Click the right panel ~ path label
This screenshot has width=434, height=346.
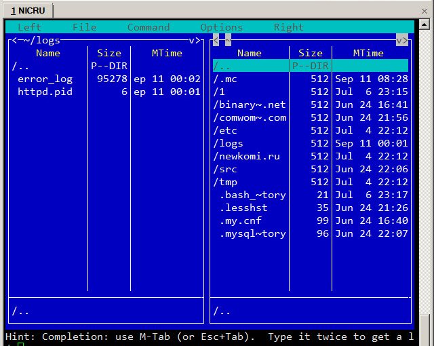pyautogui.click(x=228, y=41)
